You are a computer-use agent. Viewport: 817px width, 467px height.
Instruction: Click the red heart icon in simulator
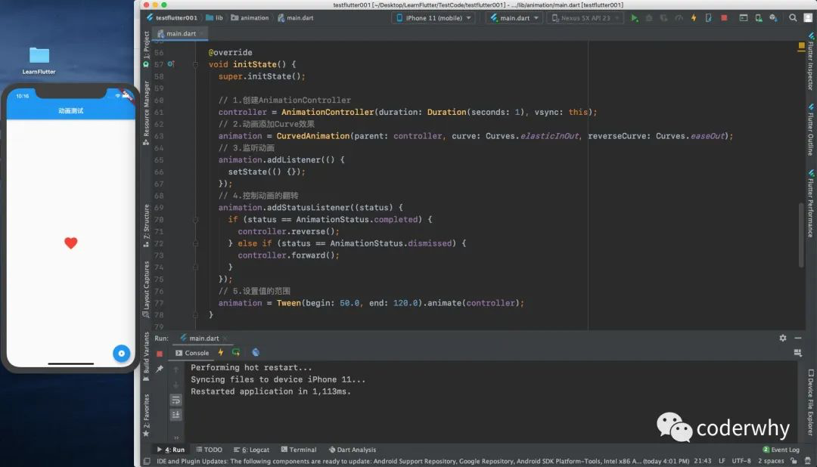click(71, 243)
